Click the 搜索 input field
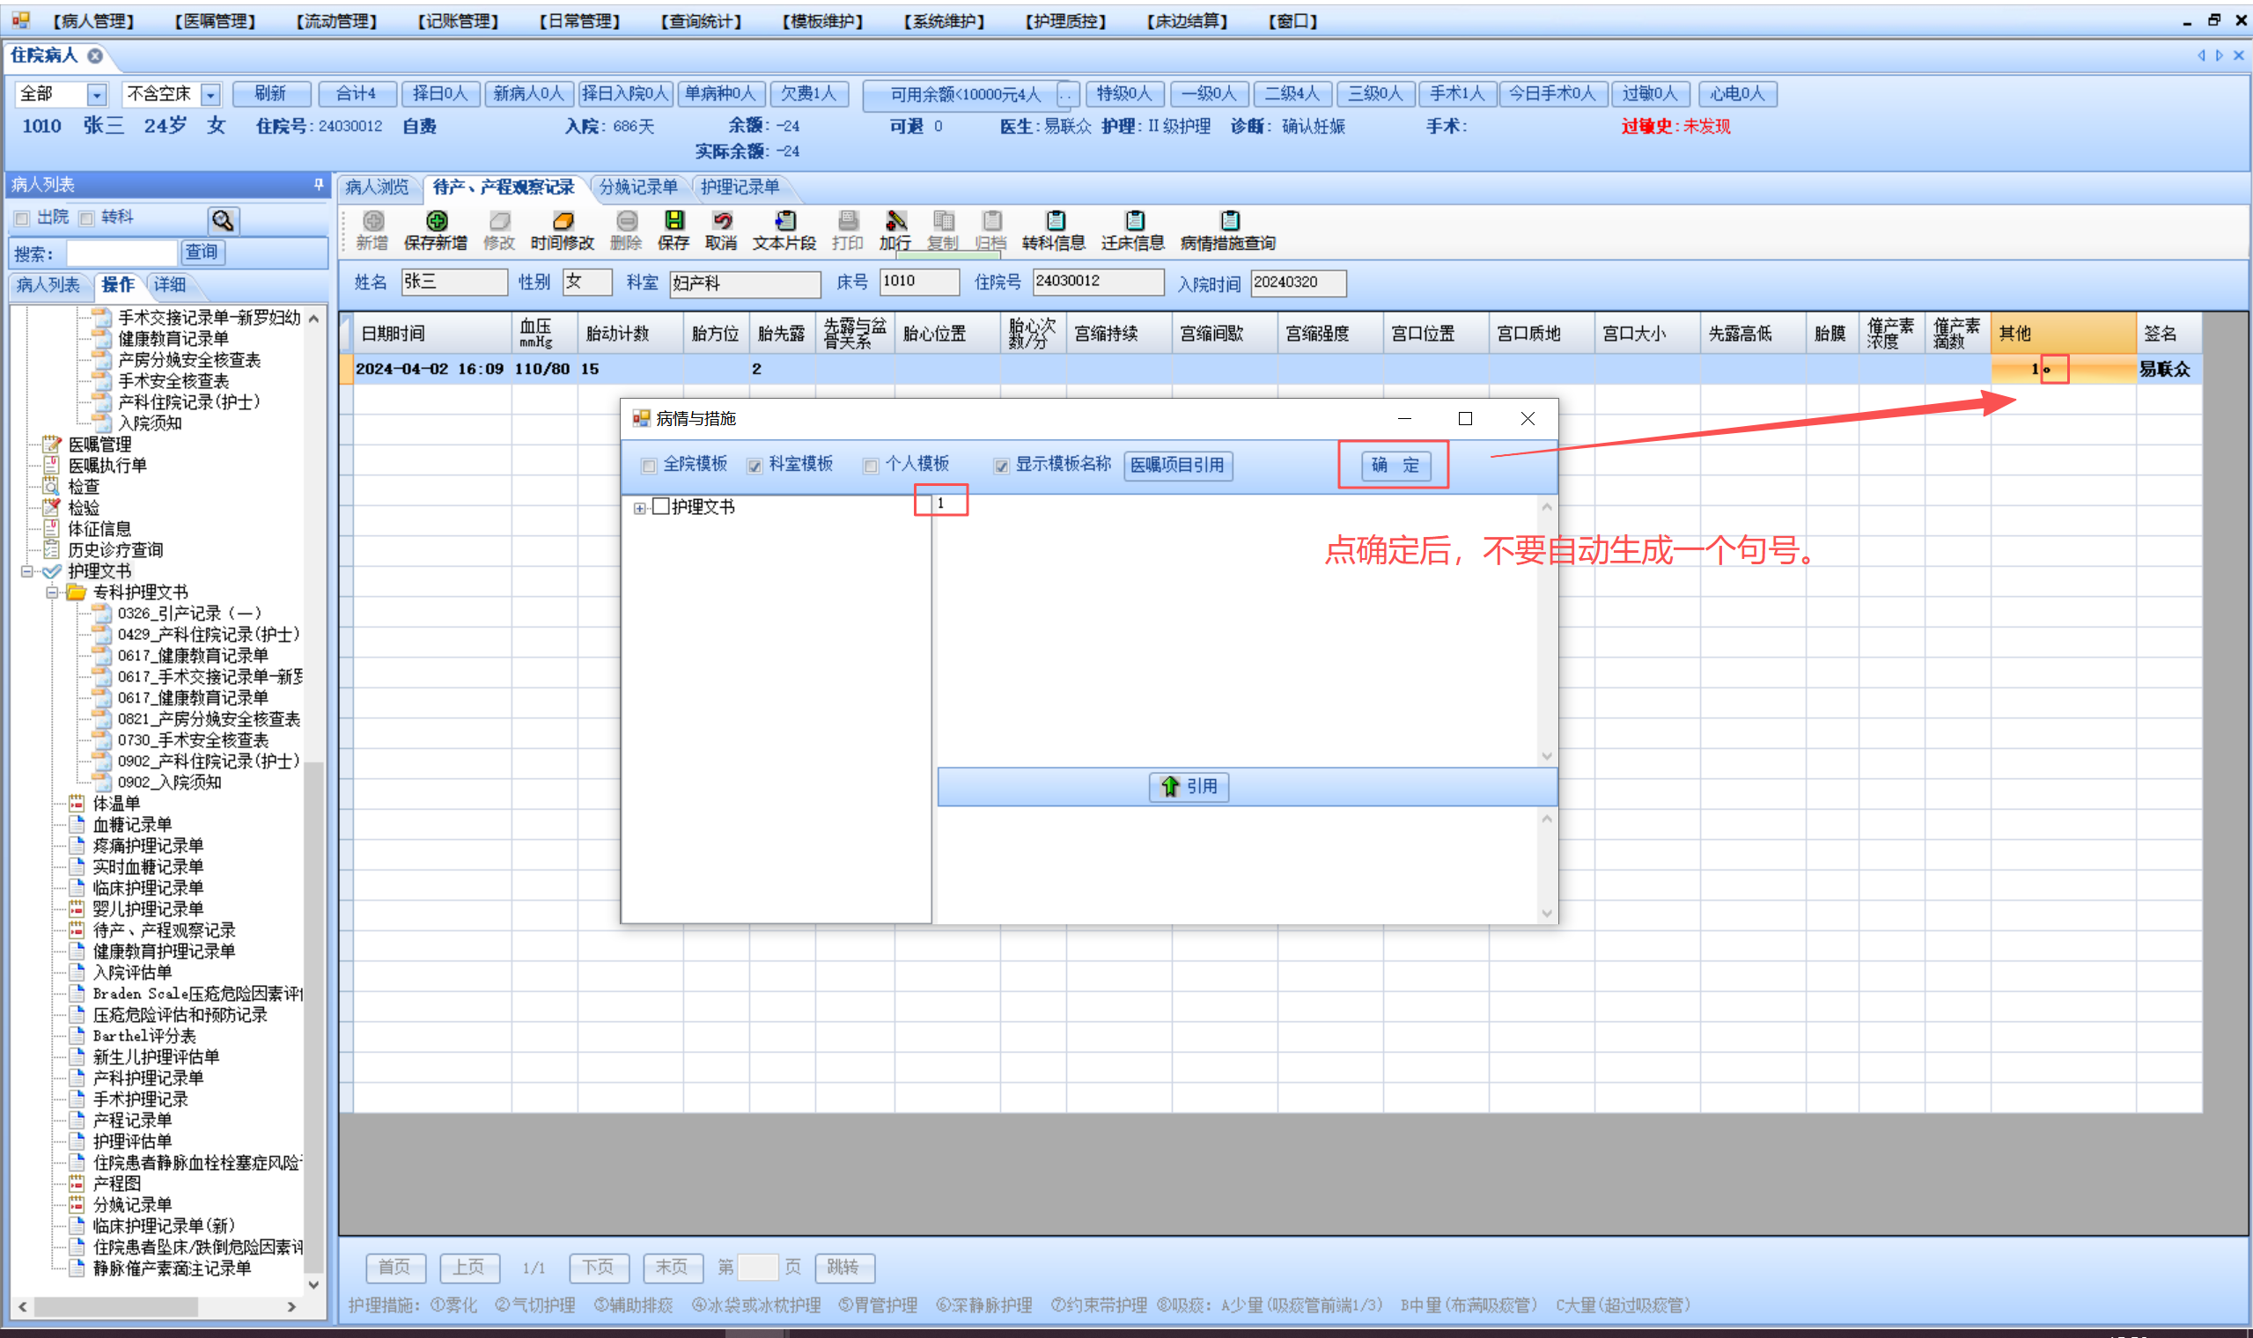The image size is (2253, 1338). [121, 254]
